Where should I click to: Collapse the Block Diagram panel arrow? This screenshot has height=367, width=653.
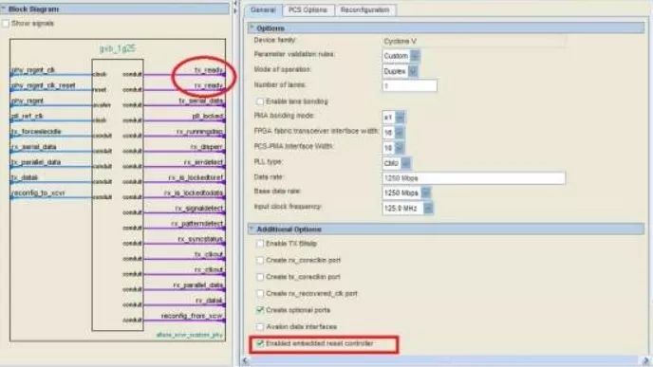(4, 9)
